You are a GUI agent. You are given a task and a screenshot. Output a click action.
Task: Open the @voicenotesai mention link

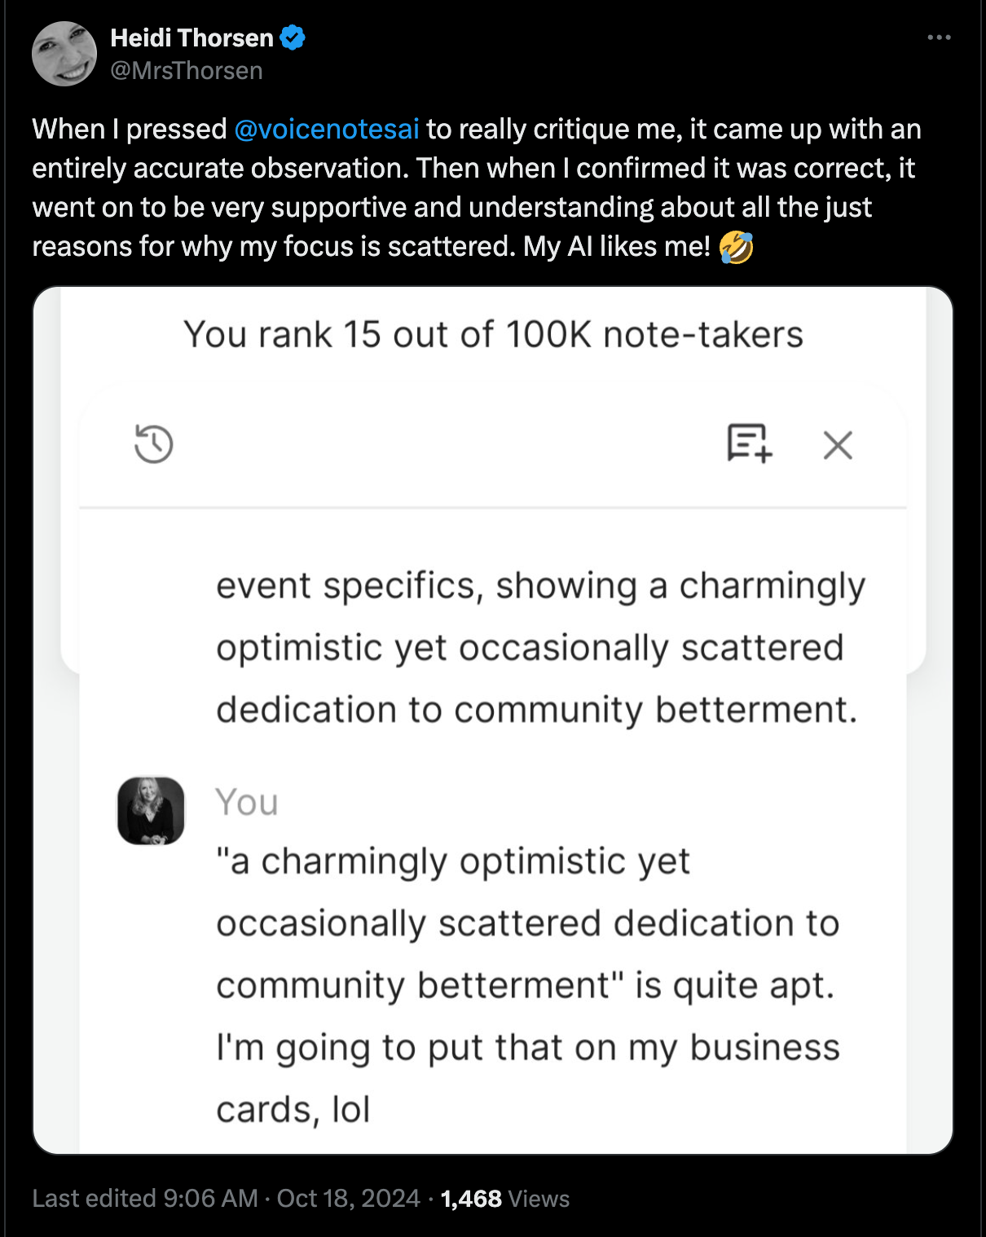pos(326,129)
